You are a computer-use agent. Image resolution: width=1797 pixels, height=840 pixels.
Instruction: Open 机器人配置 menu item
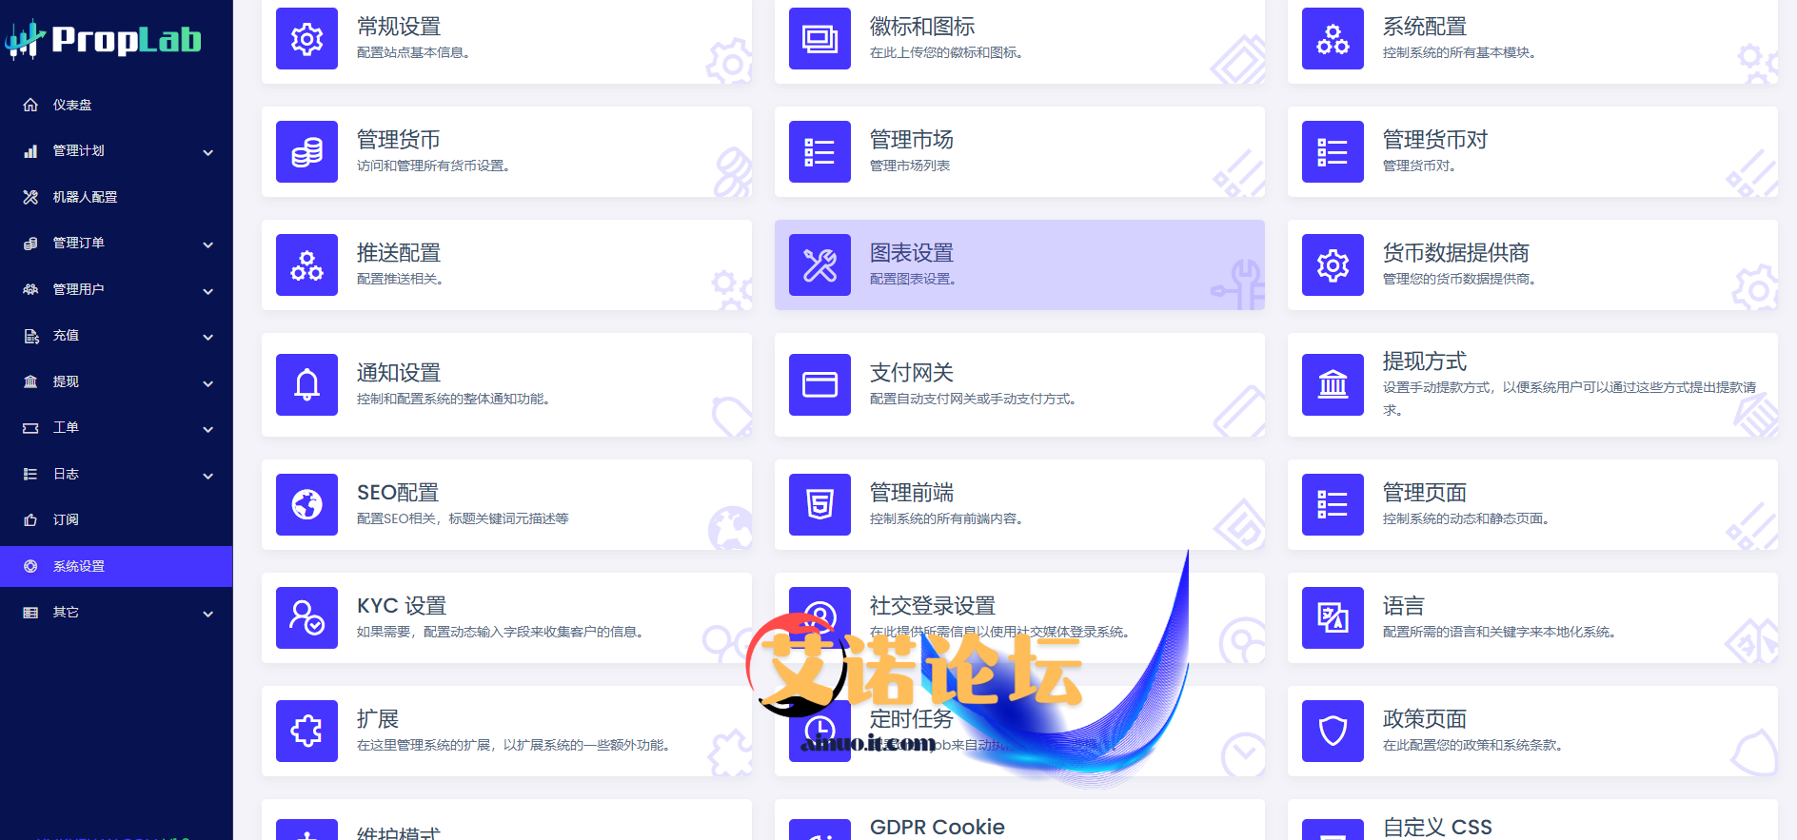pyautogui.click(x=116, y=197)
